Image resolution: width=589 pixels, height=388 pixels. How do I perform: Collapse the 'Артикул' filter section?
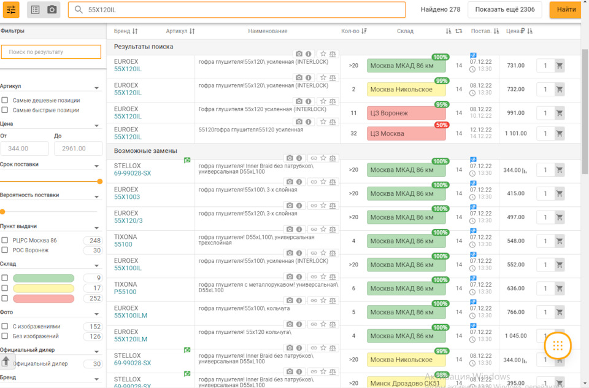[97, 87]
